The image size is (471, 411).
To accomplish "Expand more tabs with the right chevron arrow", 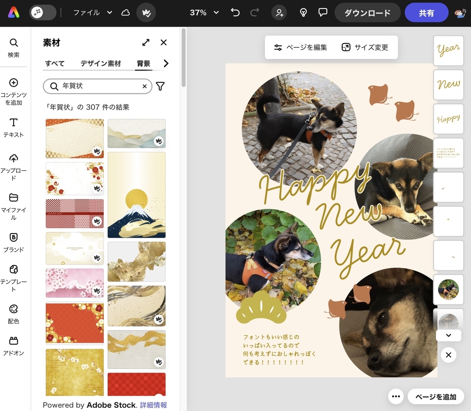I will (x=165, y=63).
